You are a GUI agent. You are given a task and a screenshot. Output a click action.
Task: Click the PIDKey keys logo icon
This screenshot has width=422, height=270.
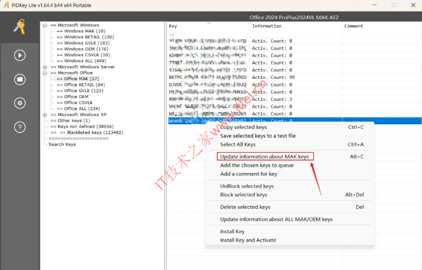(20, 27)
